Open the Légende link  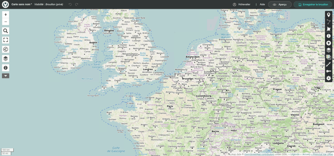pos(295,154)
